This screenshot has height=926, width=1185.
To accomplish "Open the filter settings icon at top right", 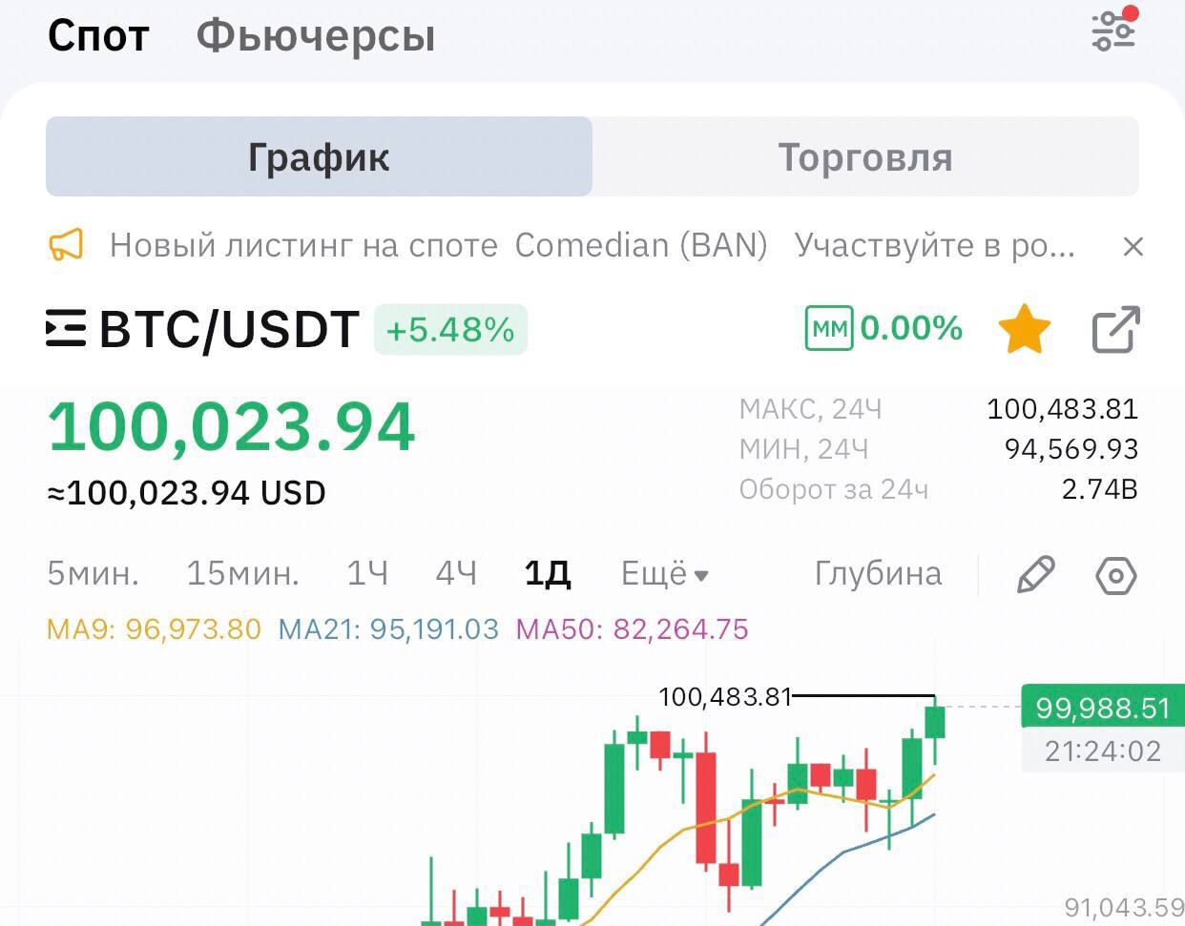I will coord(1113,31).
